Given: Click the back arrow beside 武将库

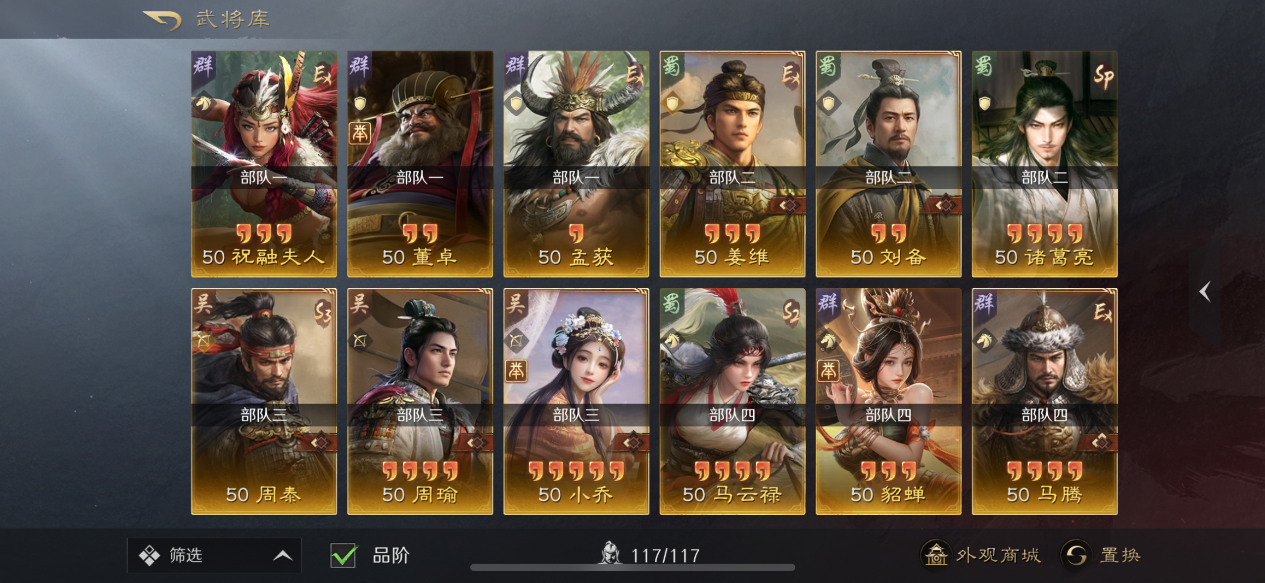Looking at the screenshot, I should pyautogui.click(x=162, y=20).
